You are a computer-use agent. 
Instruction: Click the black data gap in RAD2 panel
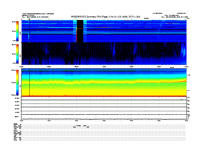pyautogui.click(x=80, y=31)
